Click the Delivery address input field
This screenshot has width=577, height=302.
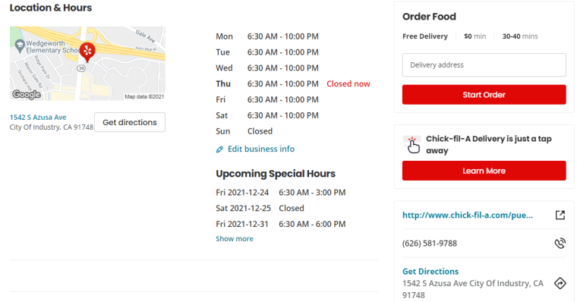pos(484,65)
